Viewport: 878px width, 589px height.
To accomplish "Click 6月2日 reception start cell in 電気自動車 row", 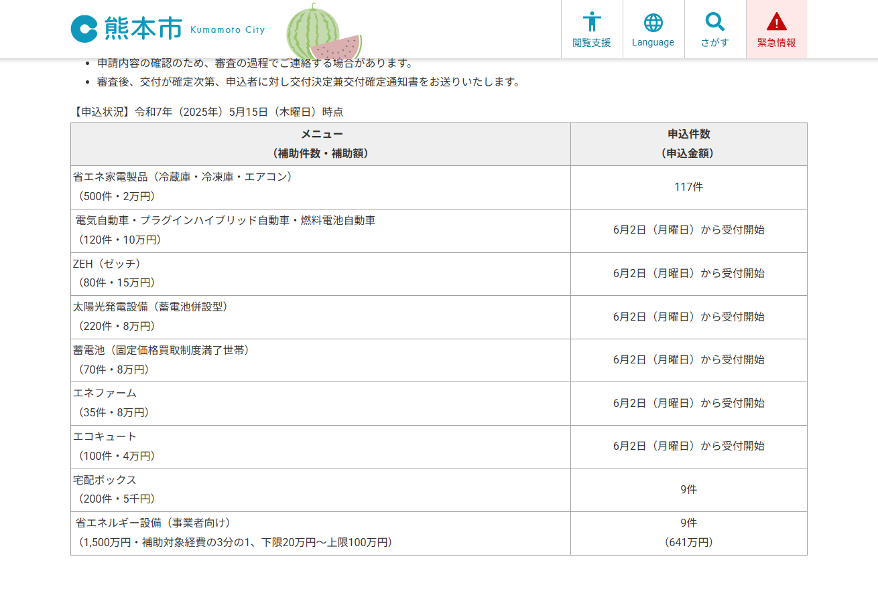I will (x=689, y=230).
